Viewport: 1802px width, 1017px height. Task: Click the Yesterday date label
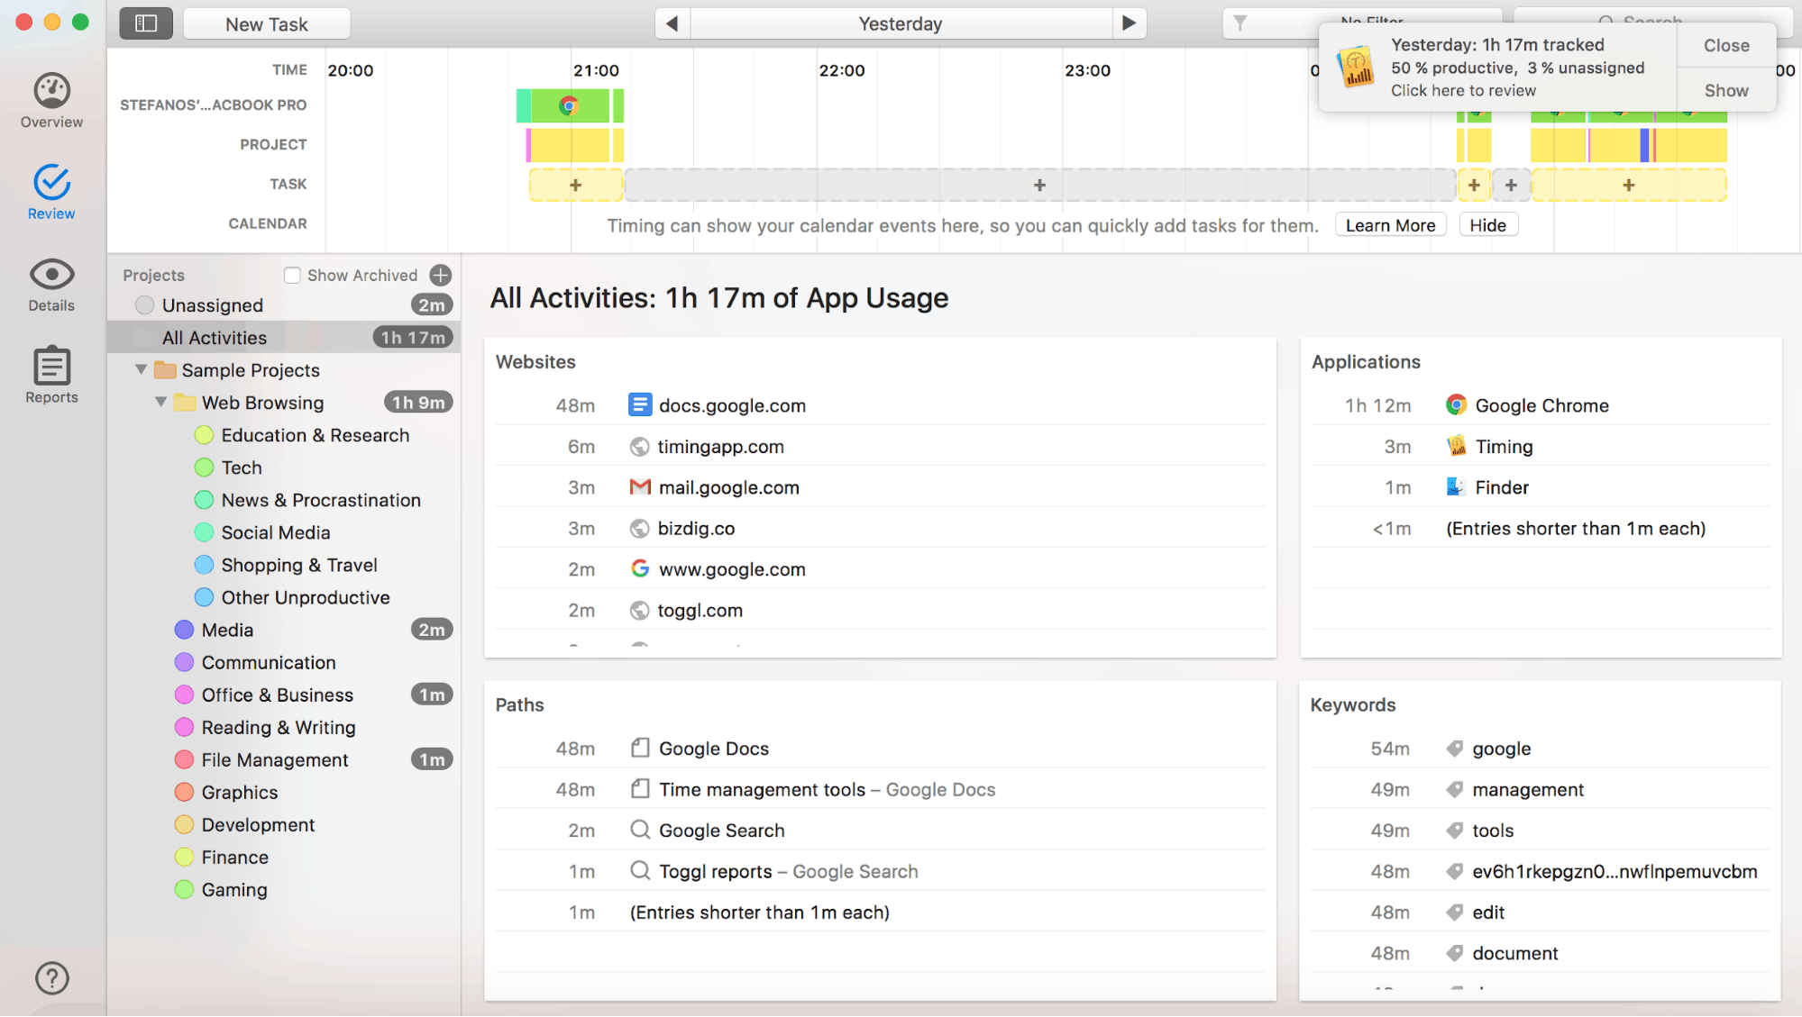[901, 23]
